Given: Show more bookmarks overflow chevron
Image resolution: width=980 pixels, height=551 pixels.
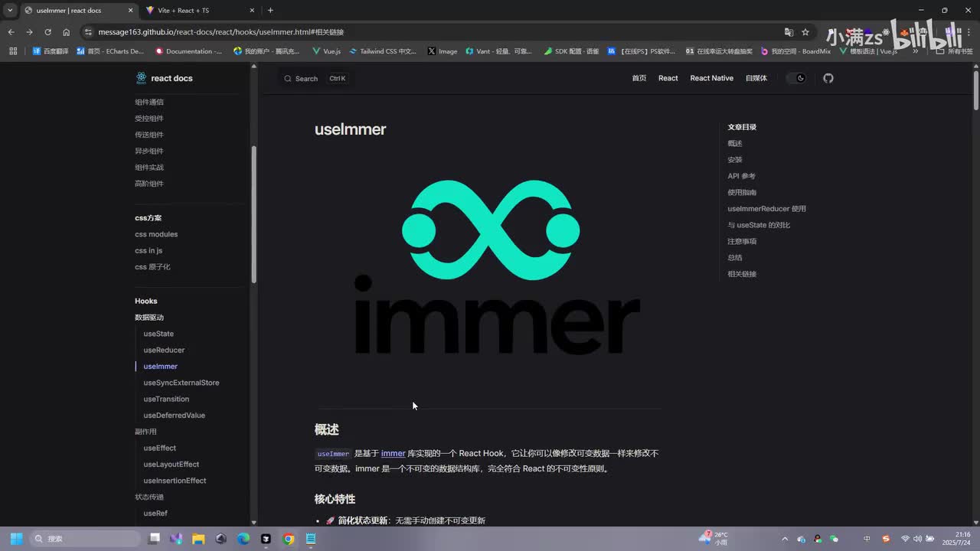Looking at the screenshot, I should 916,51.
